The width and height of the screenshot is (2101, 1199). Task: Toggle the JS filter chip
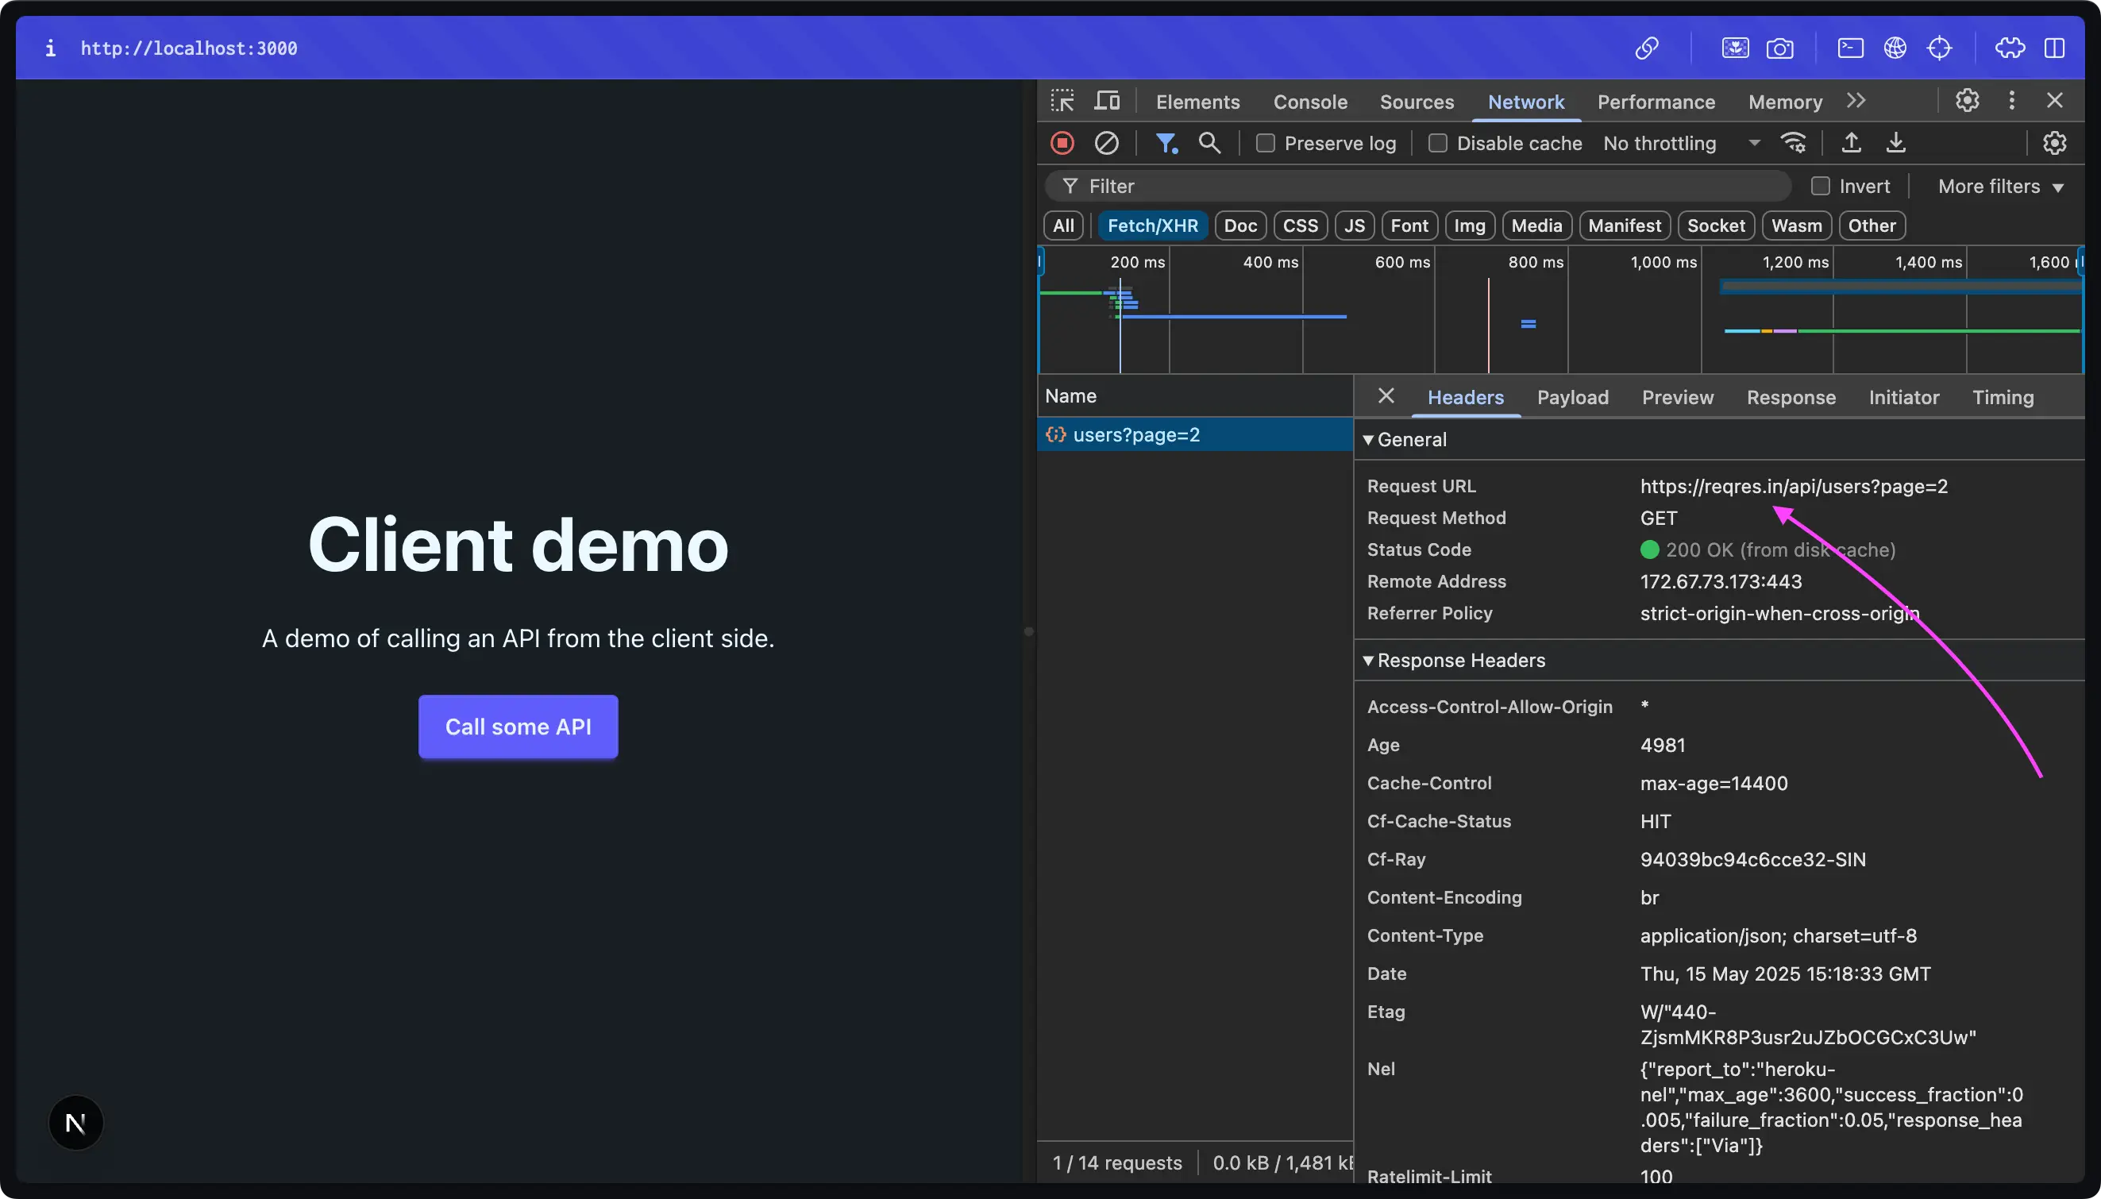click(x=1355, y=226)
